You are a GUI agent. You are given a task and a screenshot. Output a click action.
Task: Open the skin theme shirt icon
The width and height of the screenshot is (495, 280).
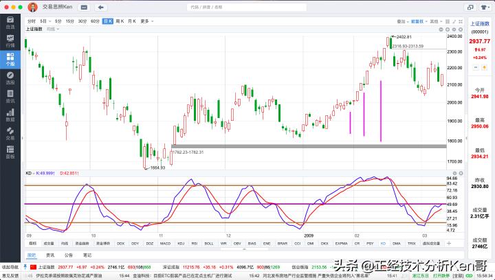tap(485, 8)
